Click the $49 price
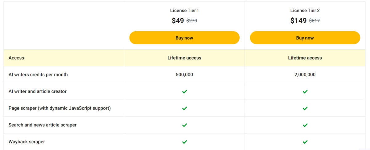 (178, 21)
